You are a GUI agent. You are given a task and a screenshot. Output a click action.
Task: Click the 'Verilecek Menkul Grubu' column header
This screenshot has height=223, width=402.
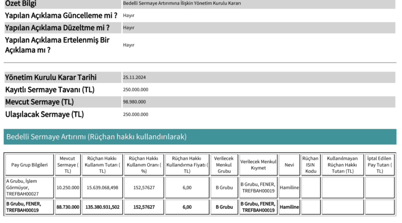point(224,165)
